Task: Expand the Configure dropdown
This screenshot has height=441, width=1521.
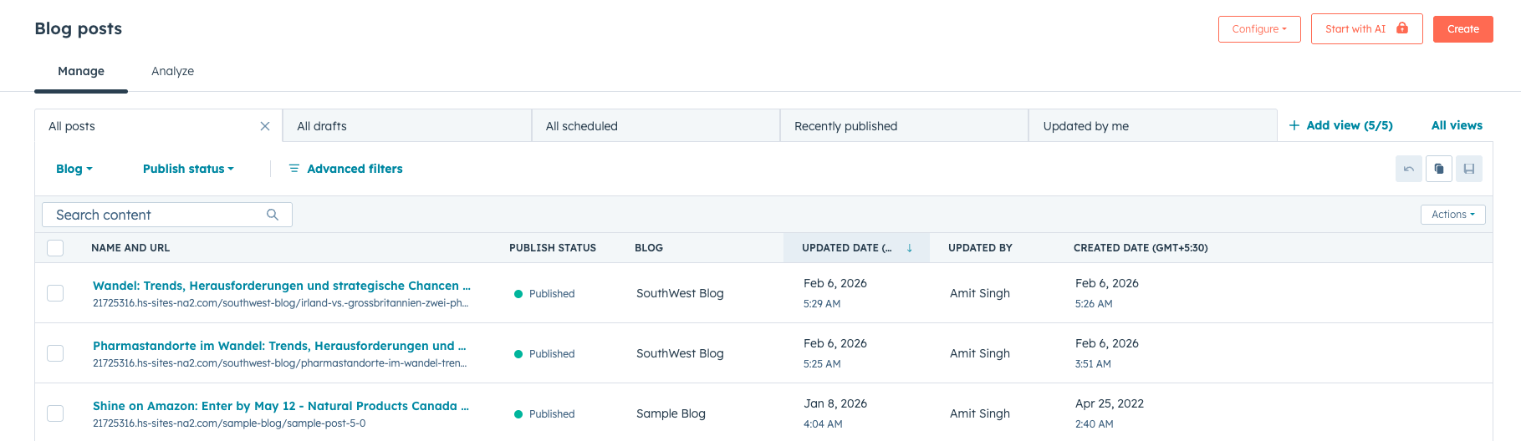Action: 1258,29
